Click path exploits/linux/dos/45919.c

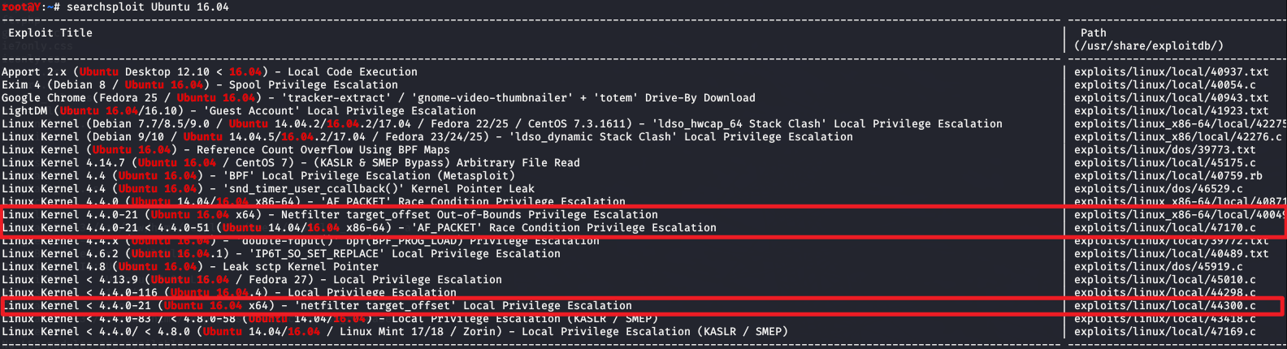click(x=1159, y=267)
